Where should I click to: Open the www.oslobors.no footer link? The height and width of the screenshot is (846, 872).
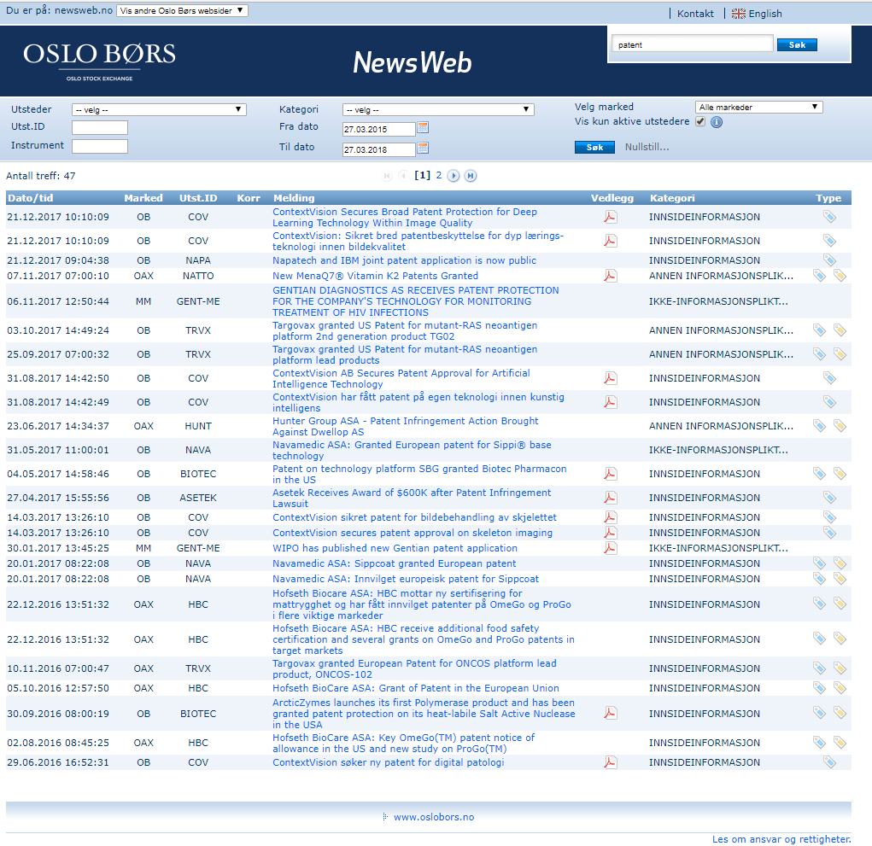tap(434, 817)
